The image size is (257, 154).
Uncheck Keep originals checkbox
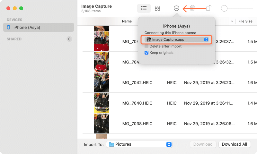146,53
